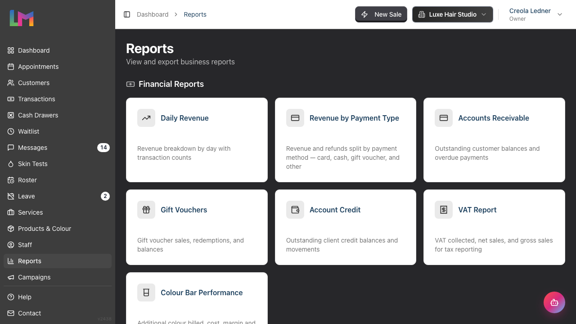Click the Contact label

coord(30,313)
